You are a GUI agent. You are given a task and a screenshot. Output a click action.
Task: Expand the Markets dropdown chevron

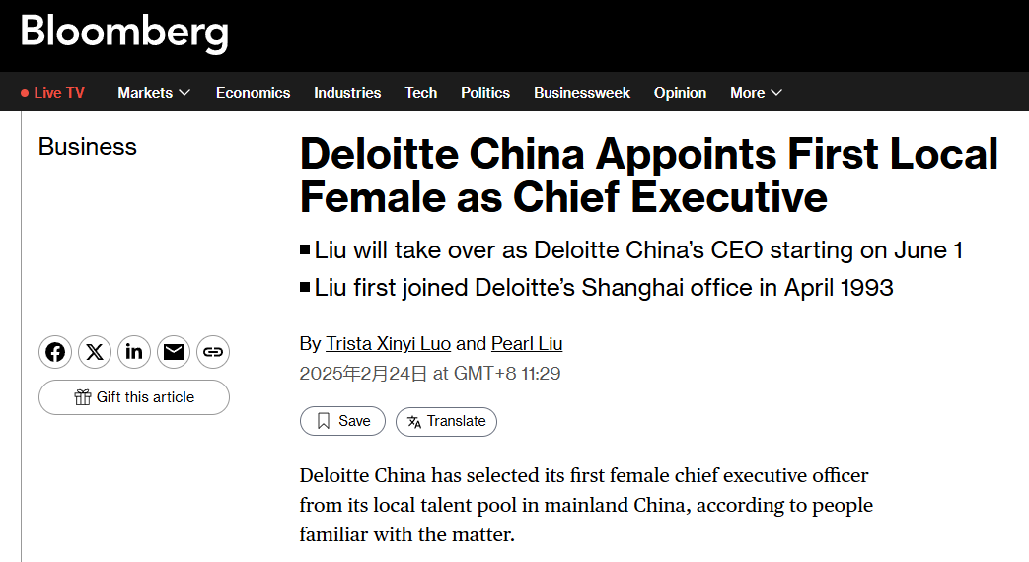[185, 93]
